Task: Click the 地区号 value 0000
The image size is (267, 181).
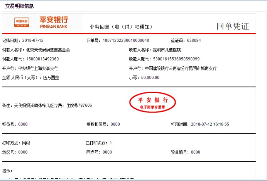Action: [23, 152]
